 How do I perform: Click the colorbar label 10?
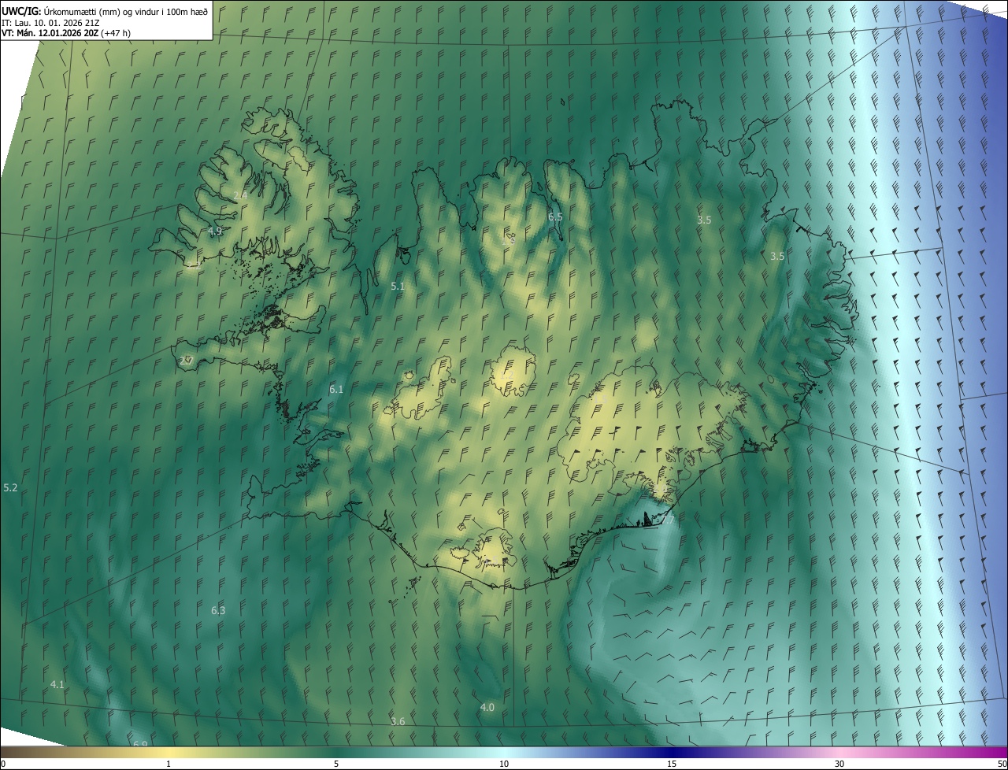504,764
